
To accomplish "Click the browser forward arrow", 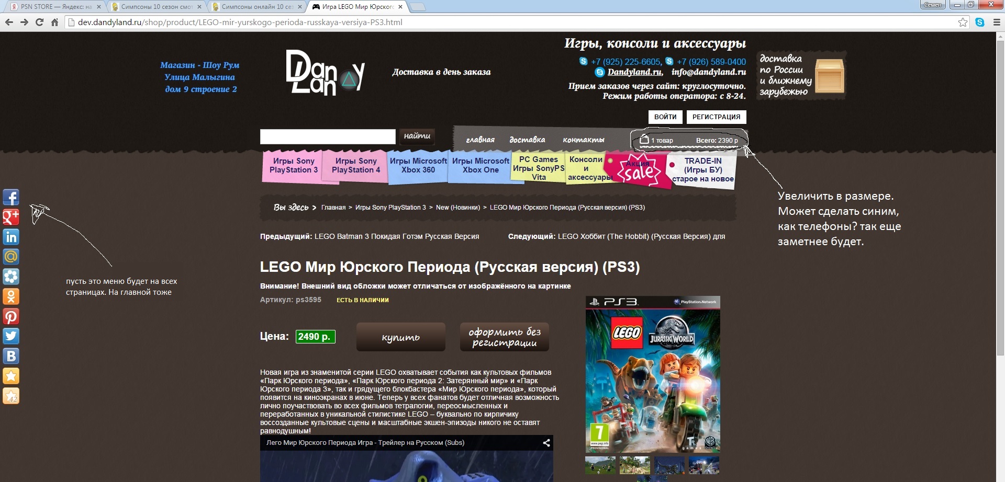I will (x=24, y=22).
